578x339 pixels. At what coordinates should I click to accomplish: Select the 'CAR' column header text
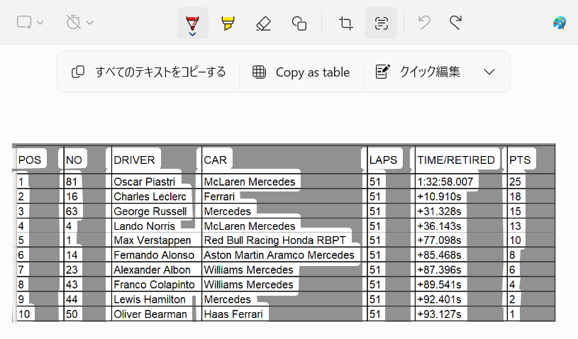pos(216,160)
